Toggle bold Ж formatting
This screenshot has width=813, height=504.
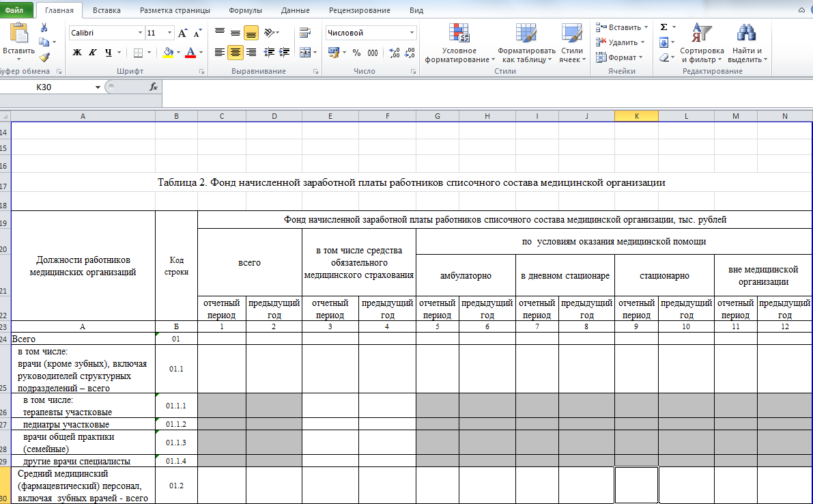[77, 53]
